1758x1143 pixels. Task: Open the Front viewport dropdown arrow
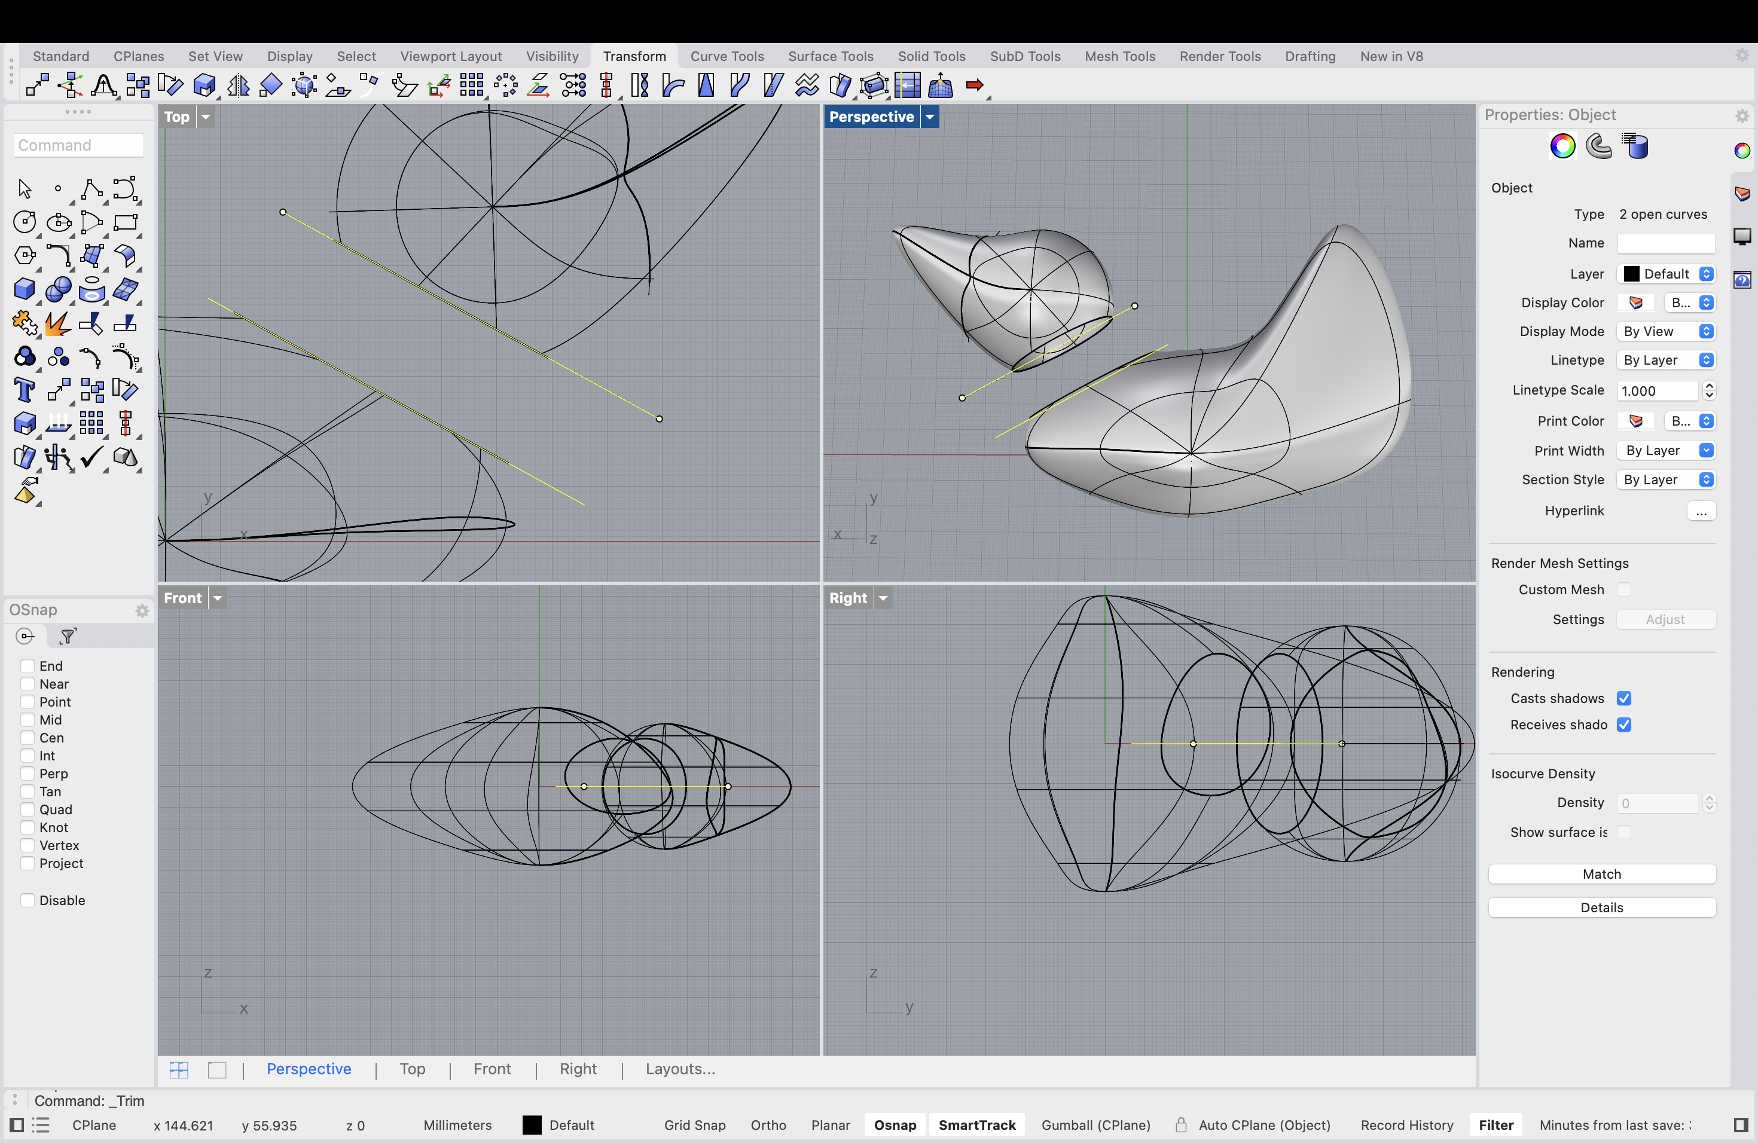pyautogui.click(x=217, y=598)
